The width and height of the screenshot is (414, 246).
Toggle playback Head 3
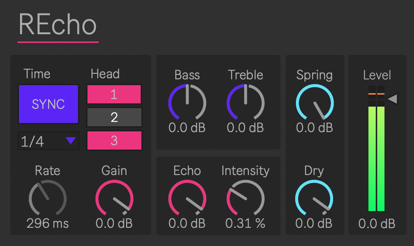tap(114, 140)
